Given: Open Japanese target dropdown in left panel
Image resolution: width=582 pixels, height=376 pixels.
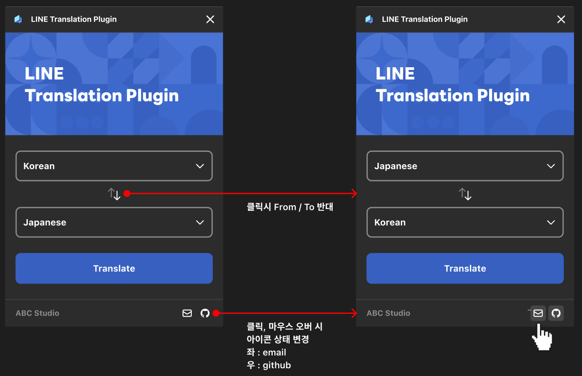Looking at the screenshot, I should pyautogui.click(x=114, y=222).
